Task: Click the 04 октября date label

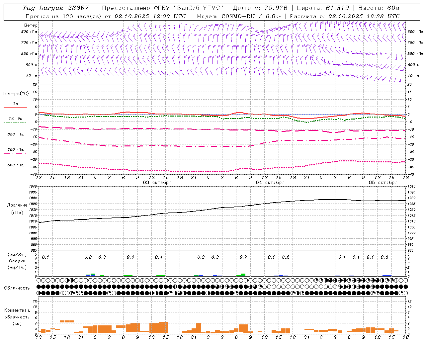Action: [x=270, y=183]
